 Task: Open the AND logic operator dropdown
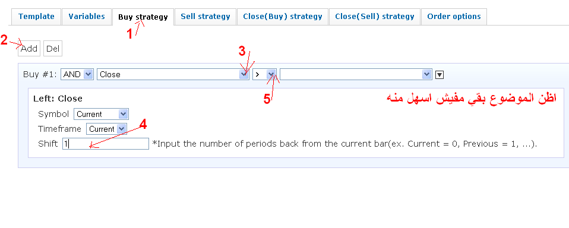[x=77, y=74]
